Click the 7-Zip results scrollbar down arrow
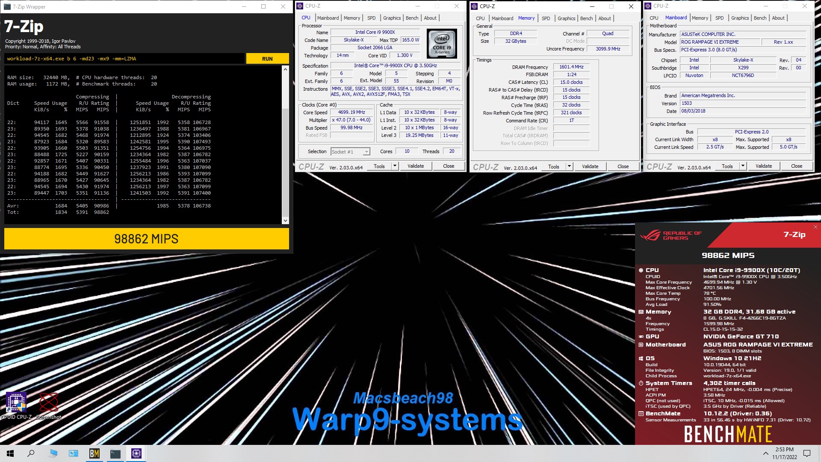821x462 pixels. click(x=285, y=221)
